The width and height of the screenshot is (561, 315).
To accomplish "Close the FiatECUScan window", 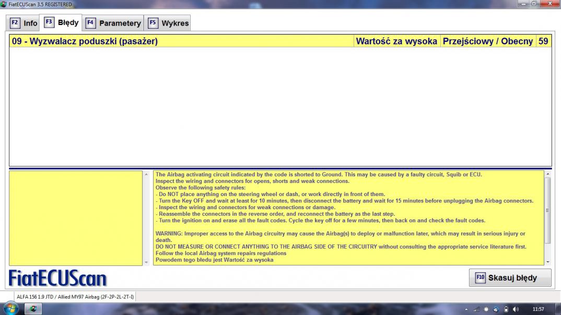I will (550, 4).
